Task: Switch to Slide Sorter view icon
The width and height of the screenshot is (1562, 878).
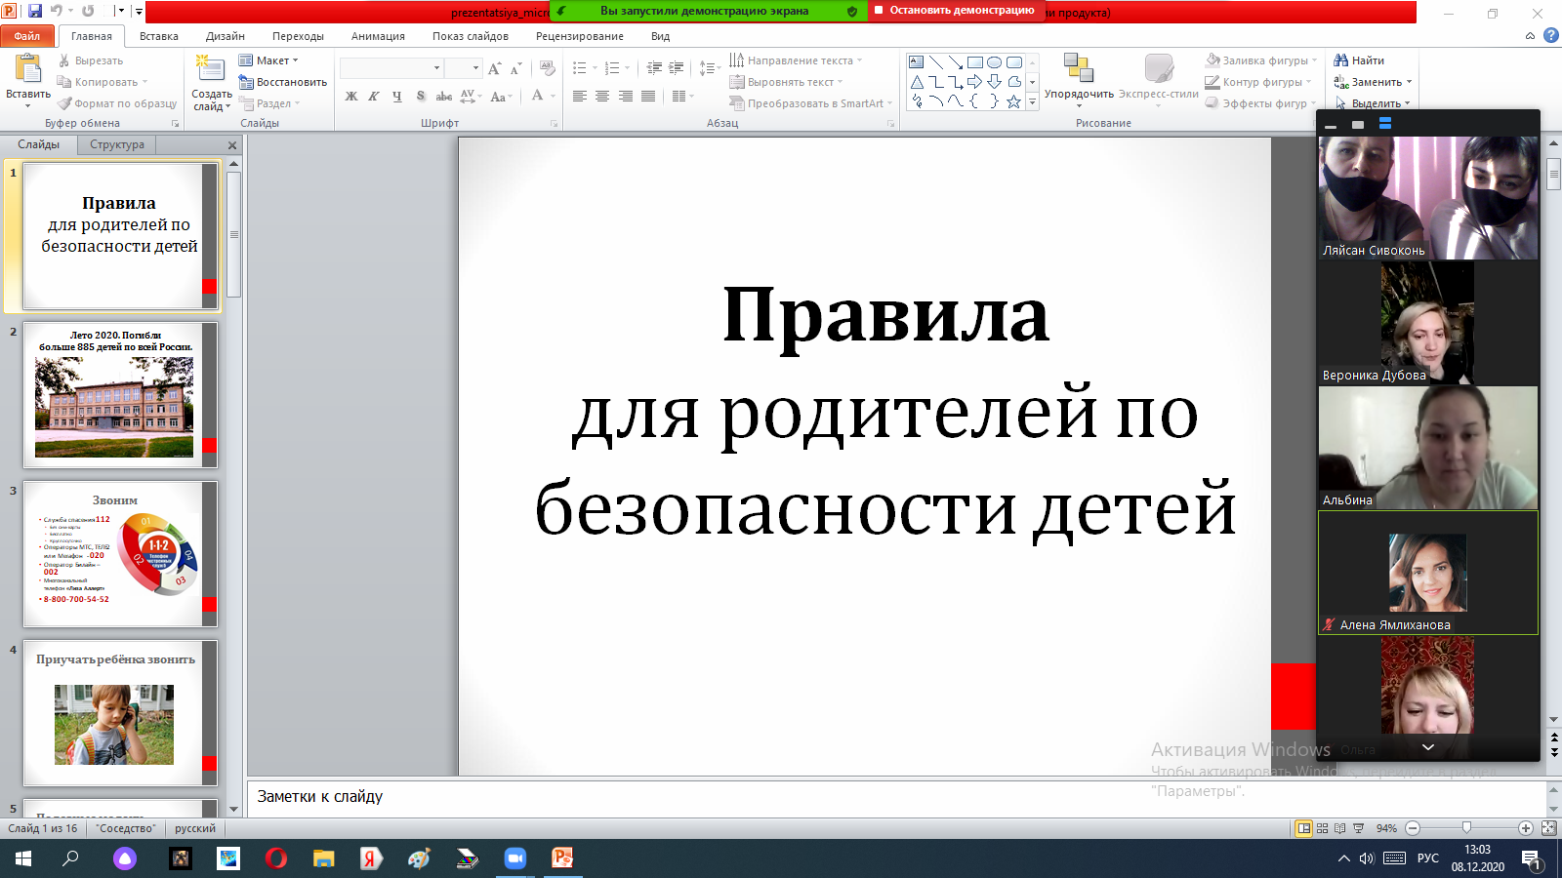Action: pyautogui.click(x=1322, y=828)
